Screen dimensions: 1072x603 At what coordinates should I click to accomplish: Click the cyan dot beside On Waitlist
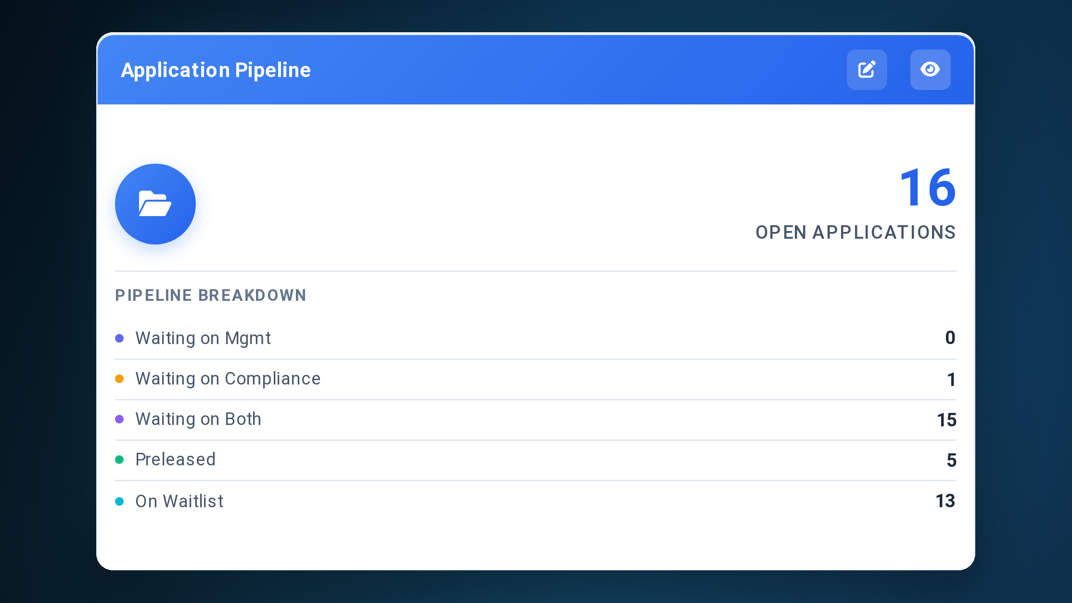pyautogui.click(x=119, y=501)
